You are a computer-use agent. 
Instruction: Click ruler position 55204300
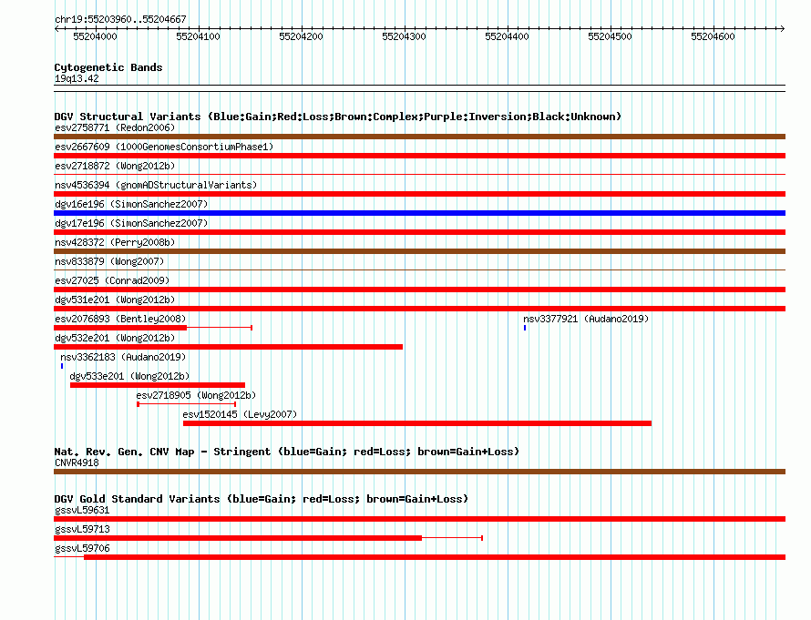(404, 36)
